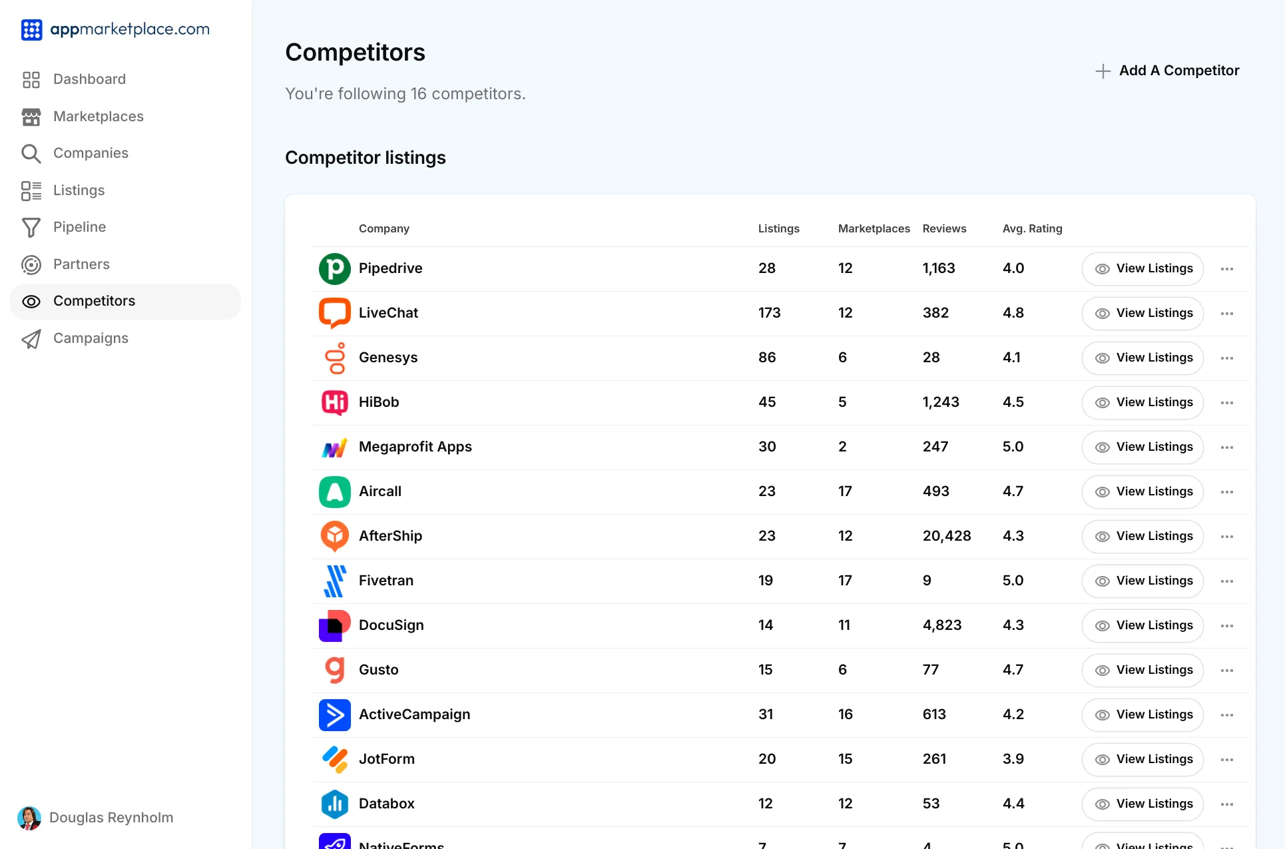Expand options menu for LiveChat
Screen dimensions: 1285x849
pyautogui.click(x=1227, y=313)
